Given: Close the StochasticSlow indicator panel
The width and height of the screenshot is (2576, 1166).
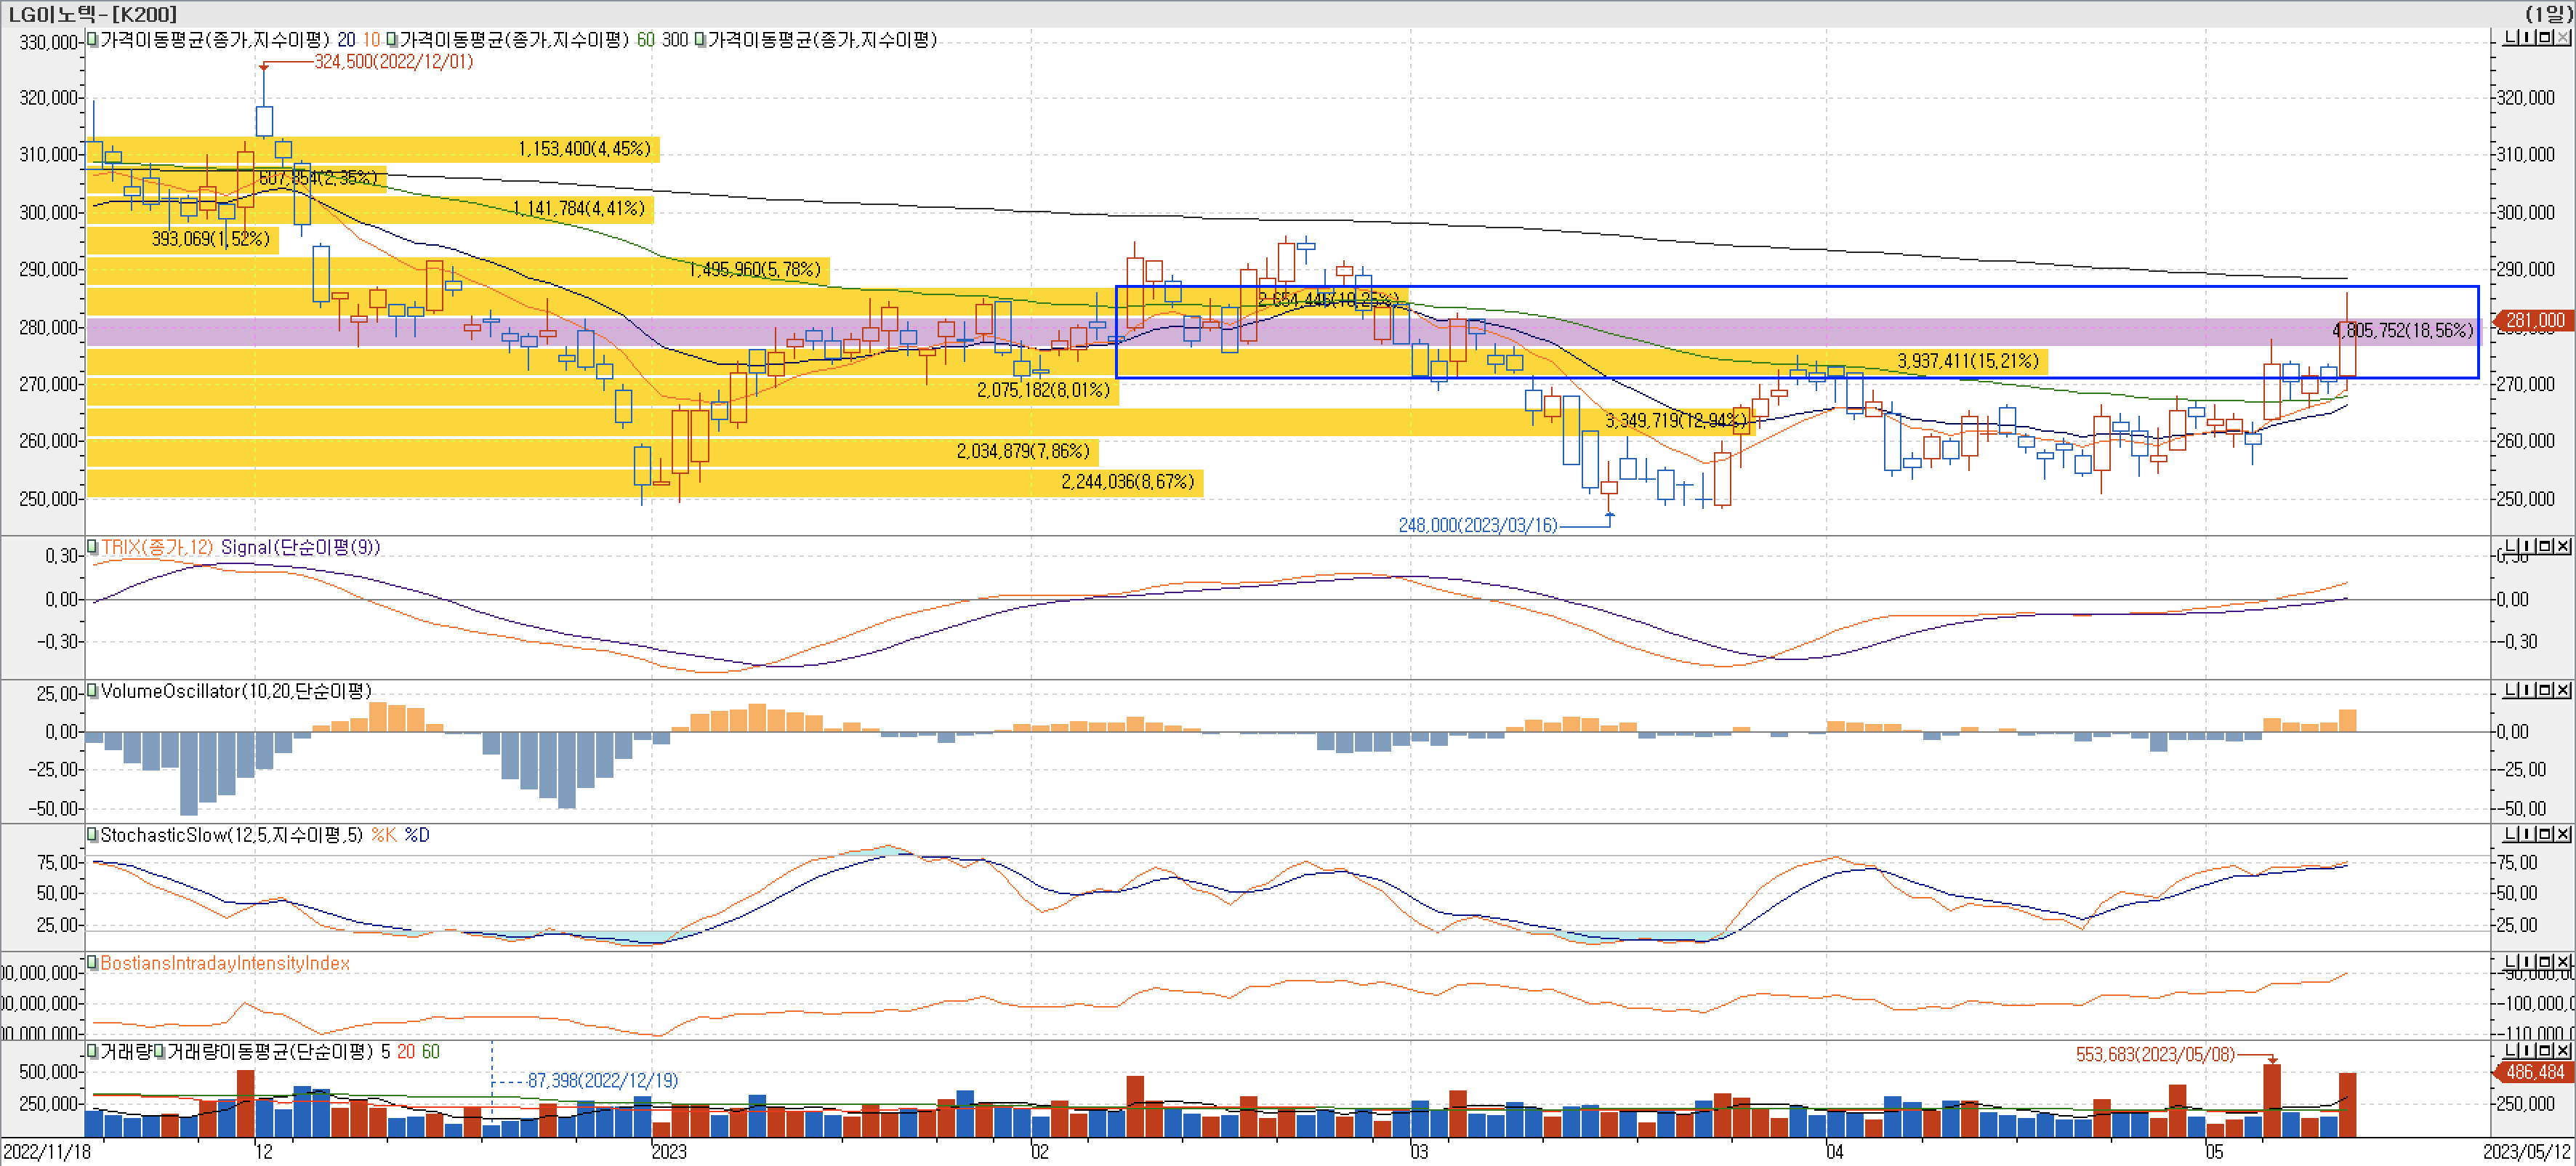Looking at the screenshot, I should coord(2562,834).
